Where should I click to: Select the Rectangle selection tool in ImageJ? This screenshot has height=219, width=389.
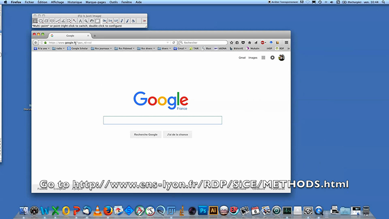coord(35,21)
